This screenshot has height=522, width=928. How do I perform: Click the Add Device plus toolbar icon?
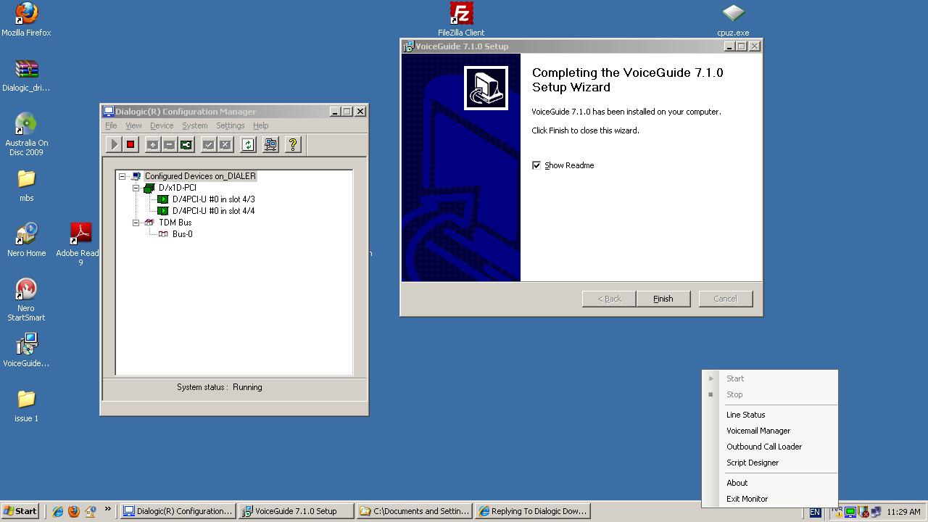click(x=152, y=145)
